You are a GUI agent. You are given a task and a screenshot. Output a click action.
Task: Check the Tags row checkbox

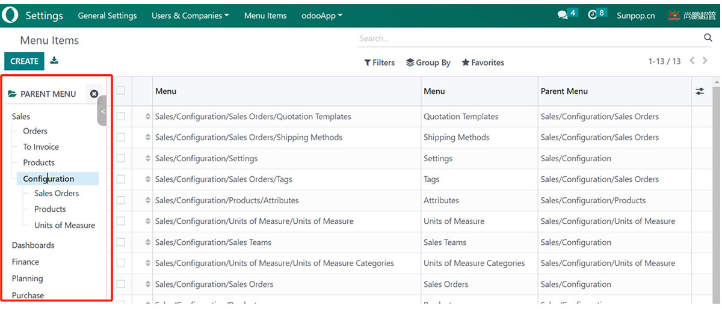(x=121, y=179)
